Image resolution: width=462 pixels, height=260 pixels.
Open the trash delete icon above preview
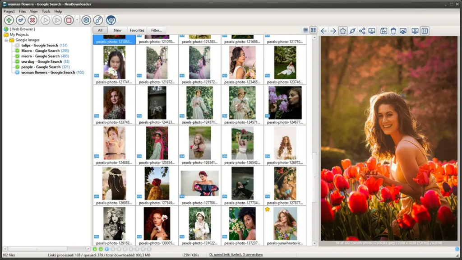393,31
